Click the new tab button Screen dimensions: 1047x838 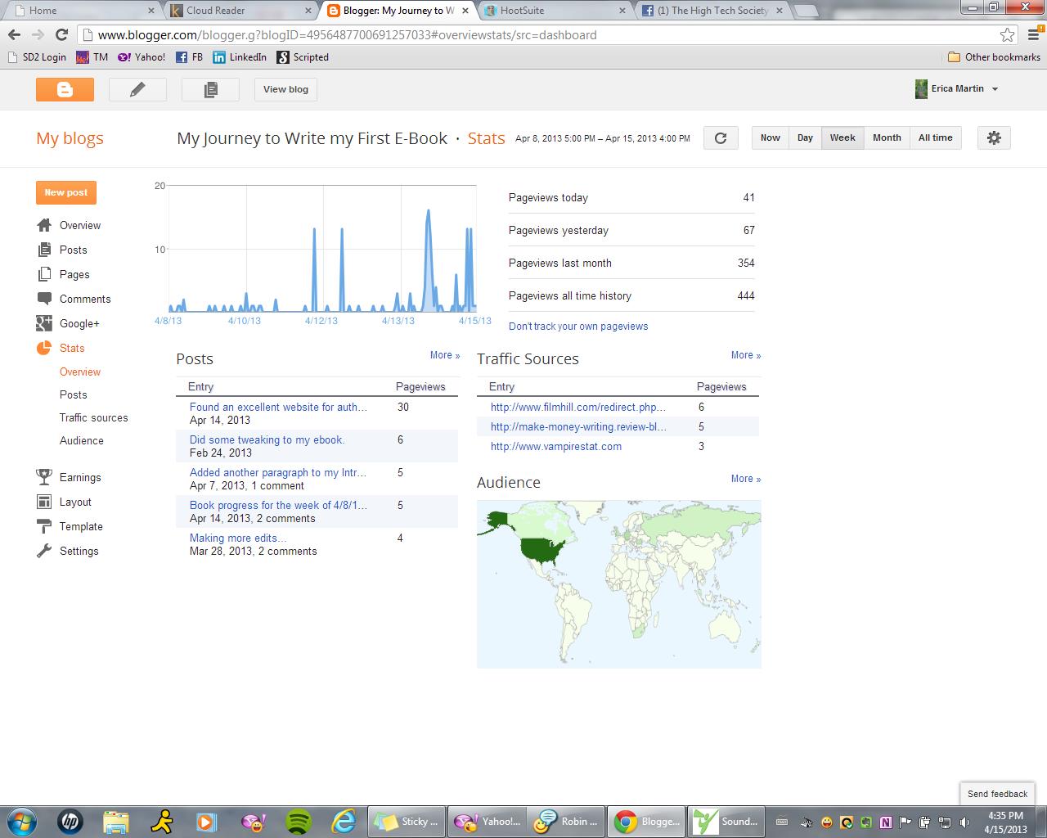pyautogui.click(x=806, y=11)
